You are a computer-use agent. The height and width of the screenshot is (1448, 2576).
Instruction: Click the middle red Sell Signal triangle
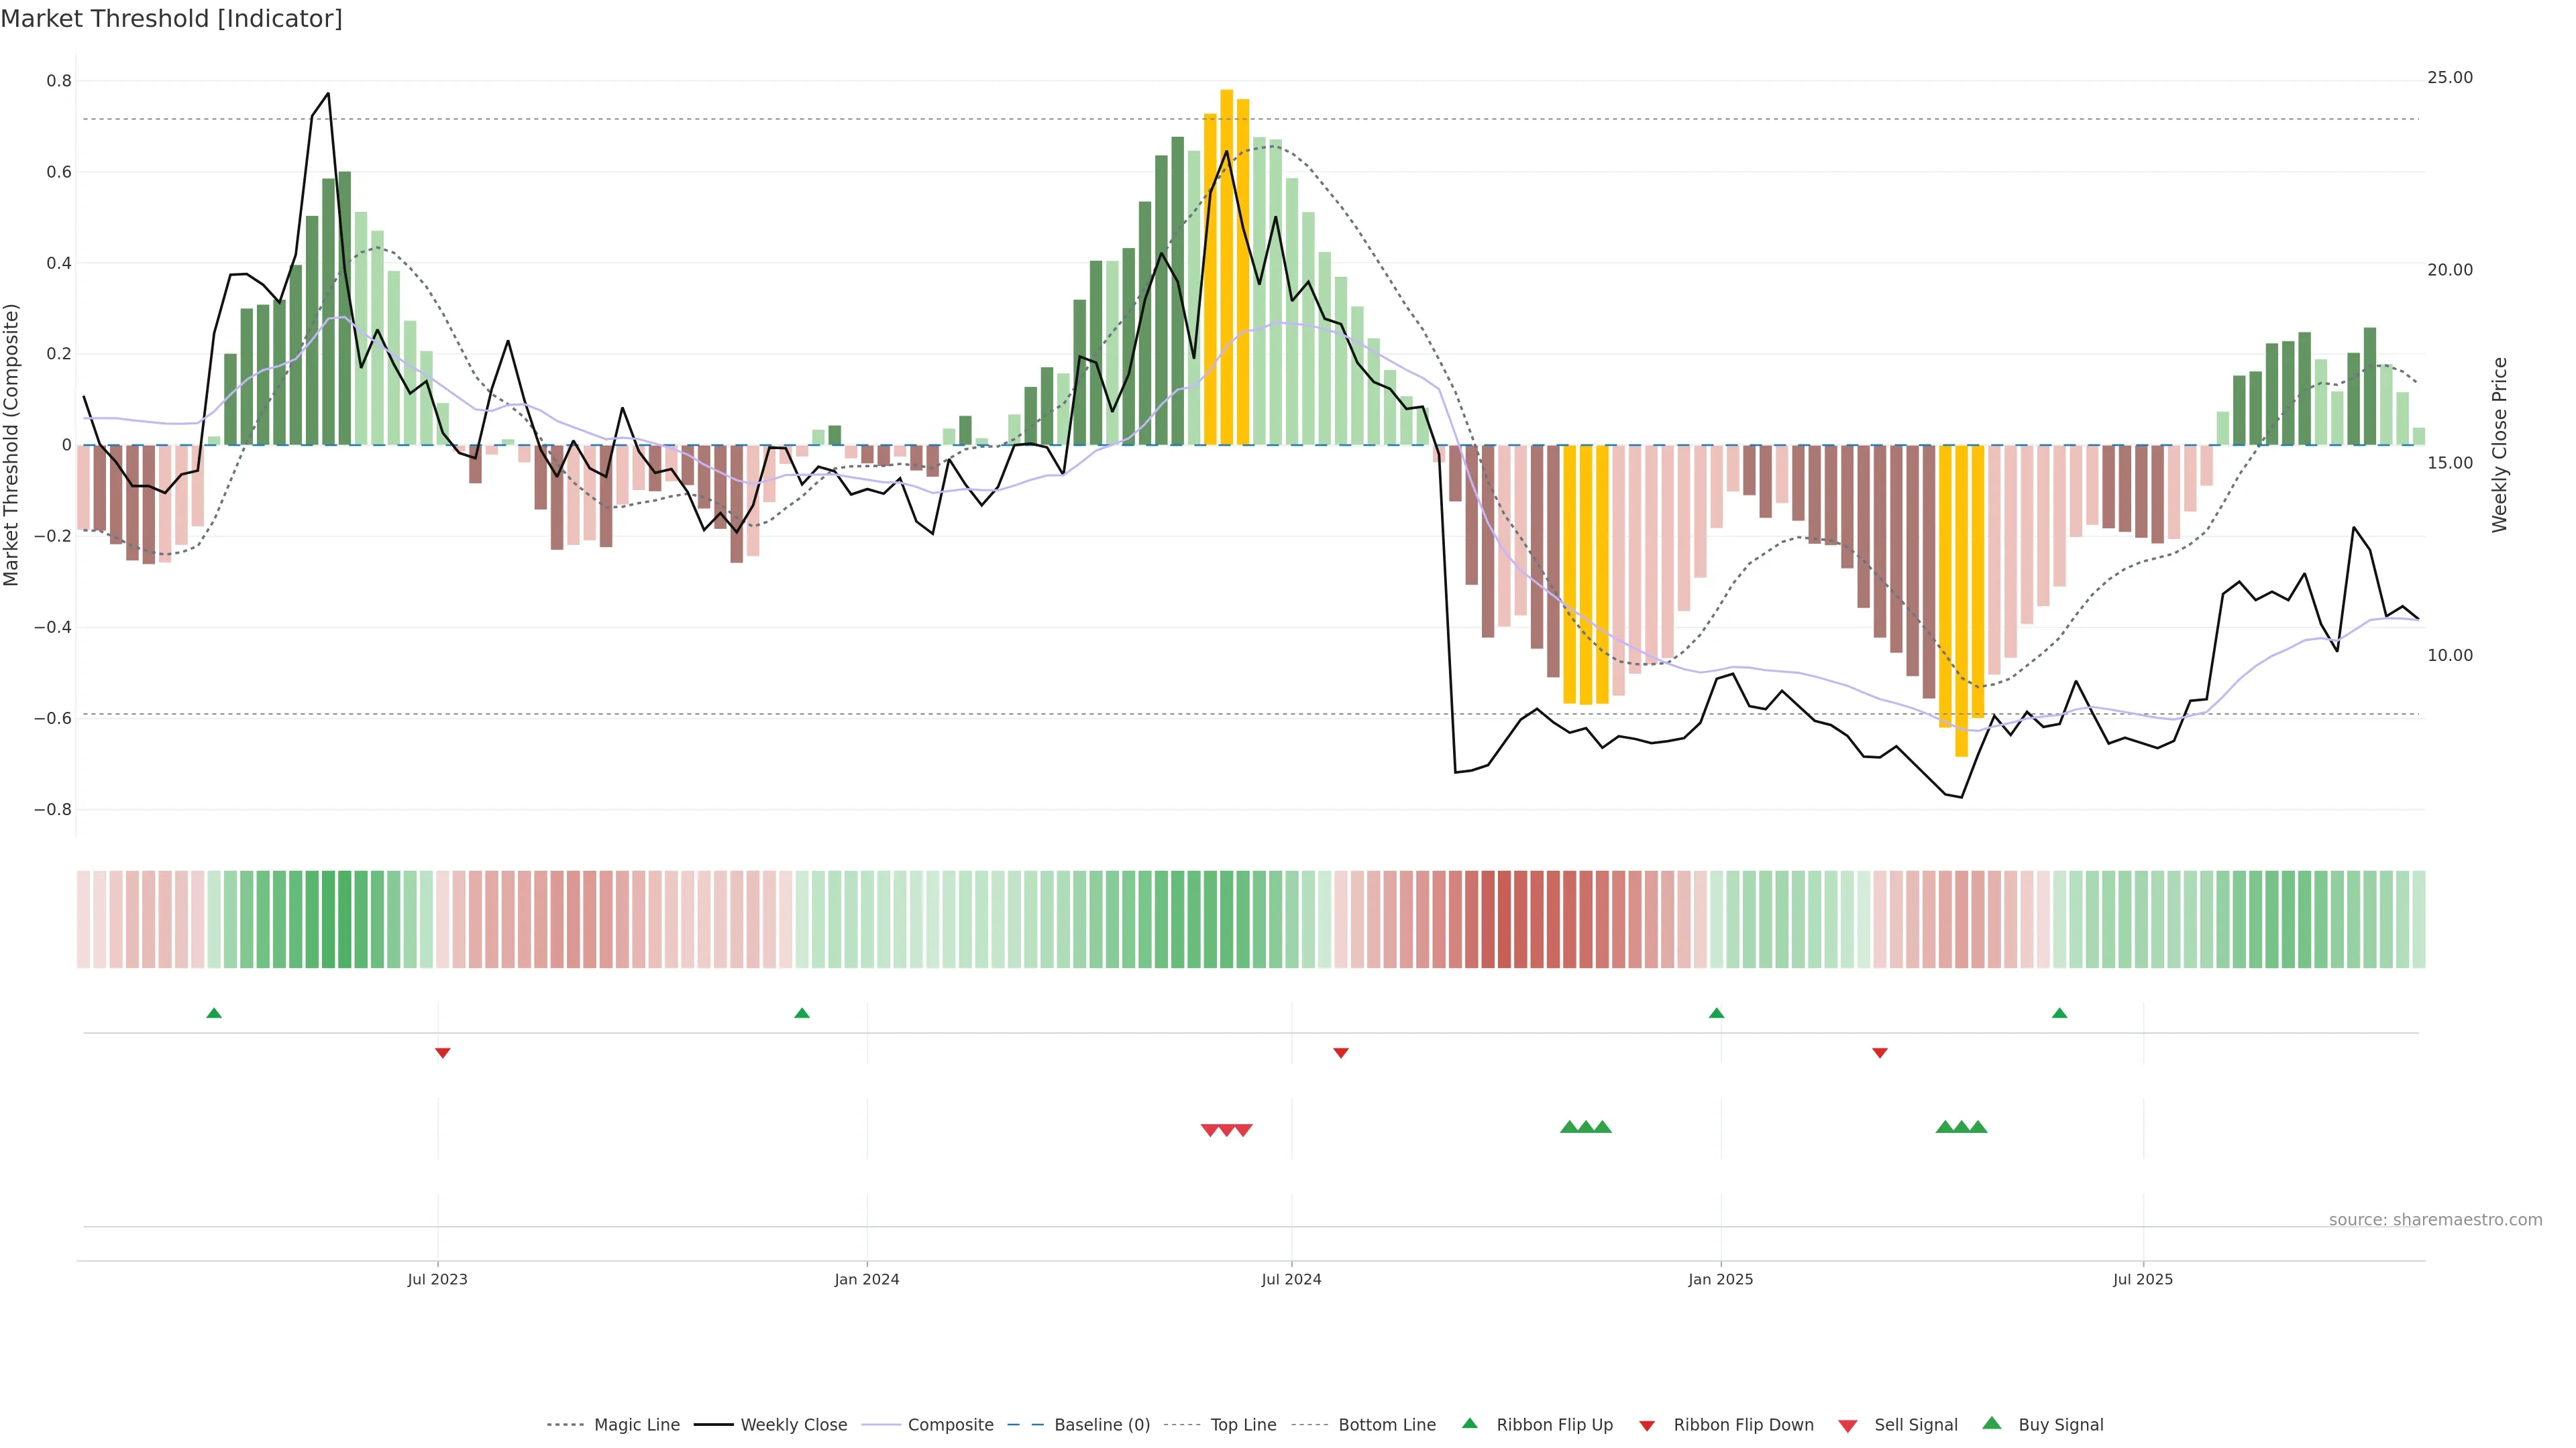pos(1226,1130)
